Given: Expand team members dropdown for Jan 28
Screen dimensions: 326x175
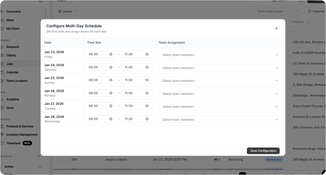Looking at the screenshot, I should coord(220,119).
